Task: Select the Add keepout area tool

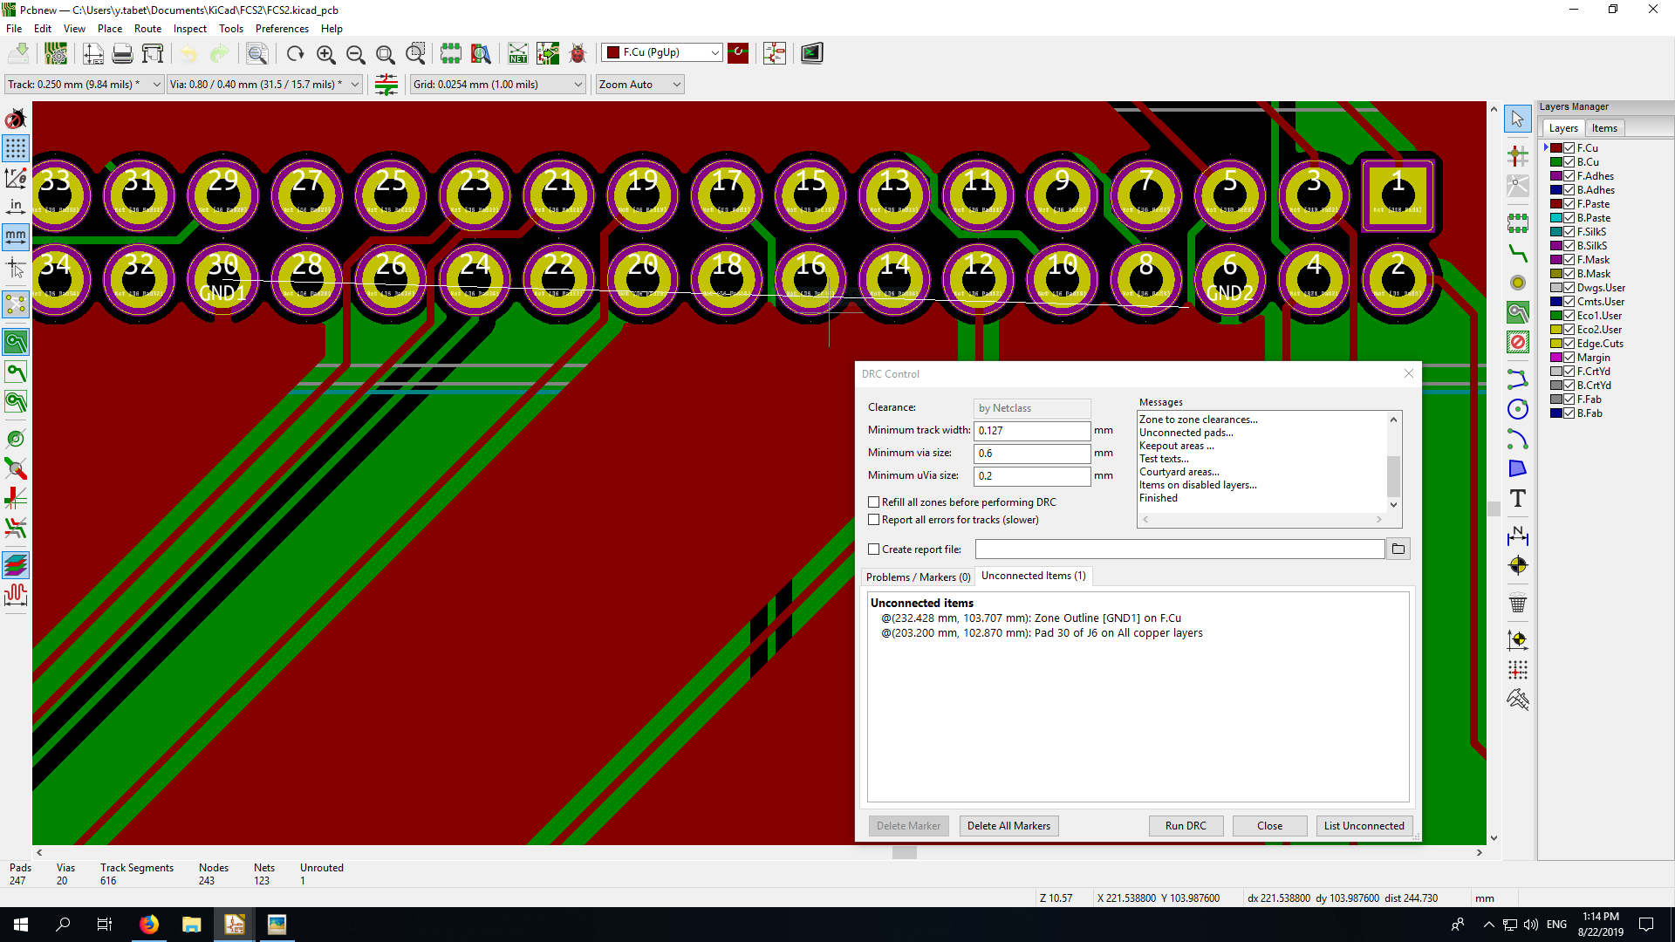Action: tap(1517, 342)
